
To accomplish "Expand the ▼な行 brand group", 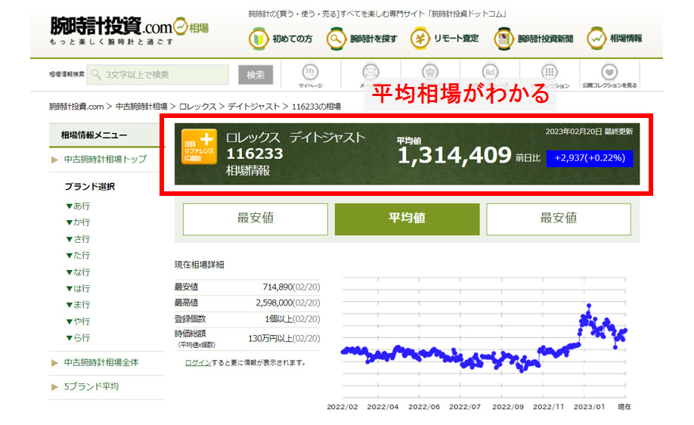I will 78,271.
